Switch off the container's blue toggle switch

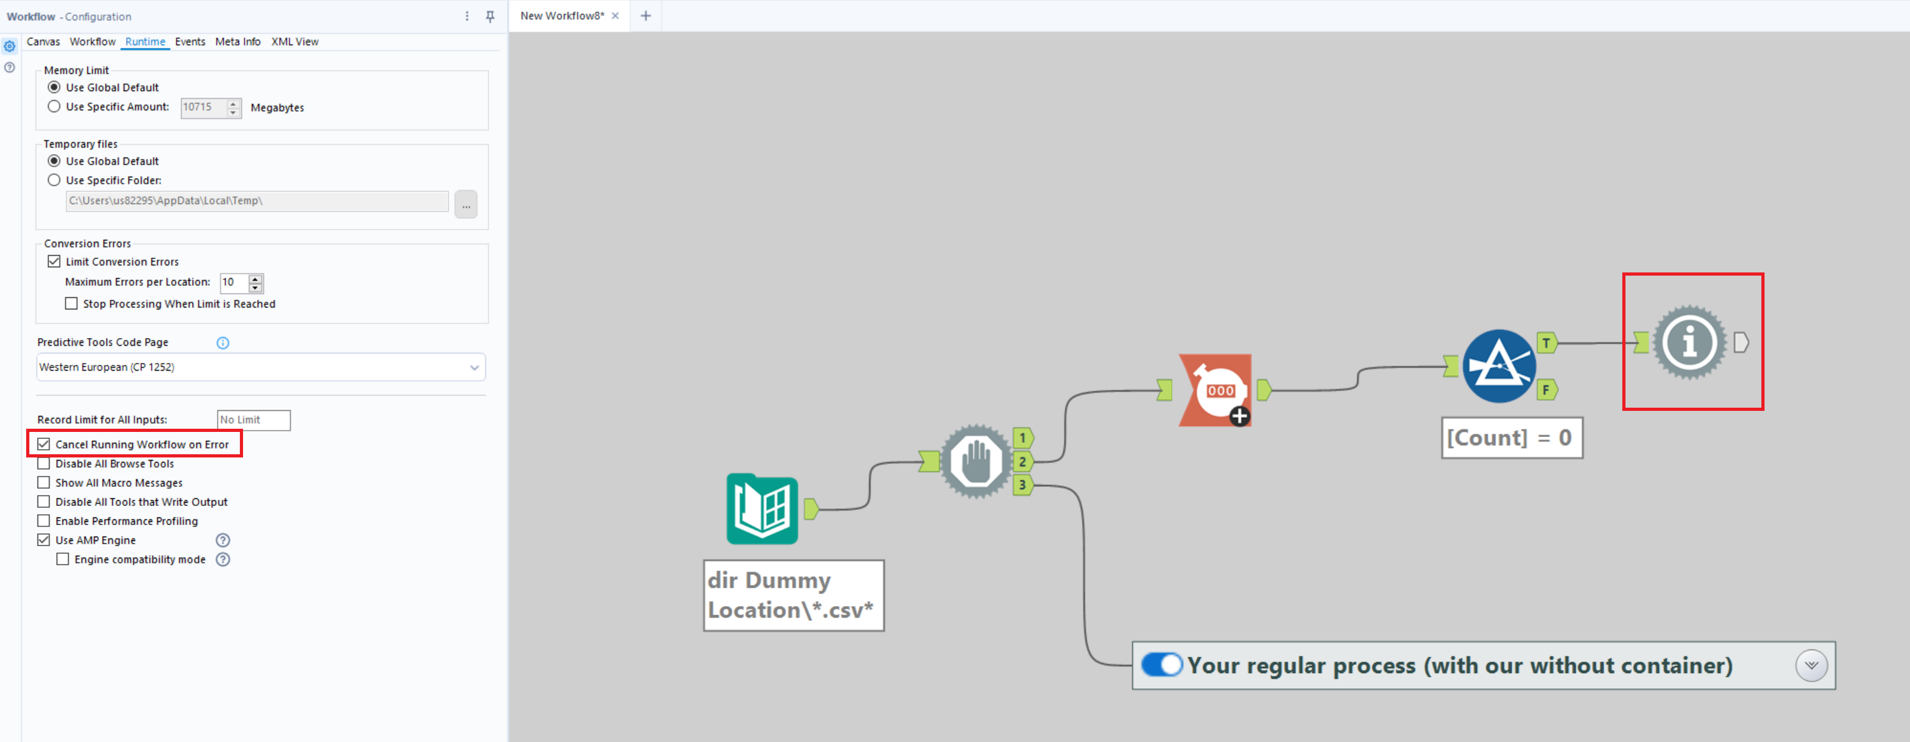tap(1162, 665)
